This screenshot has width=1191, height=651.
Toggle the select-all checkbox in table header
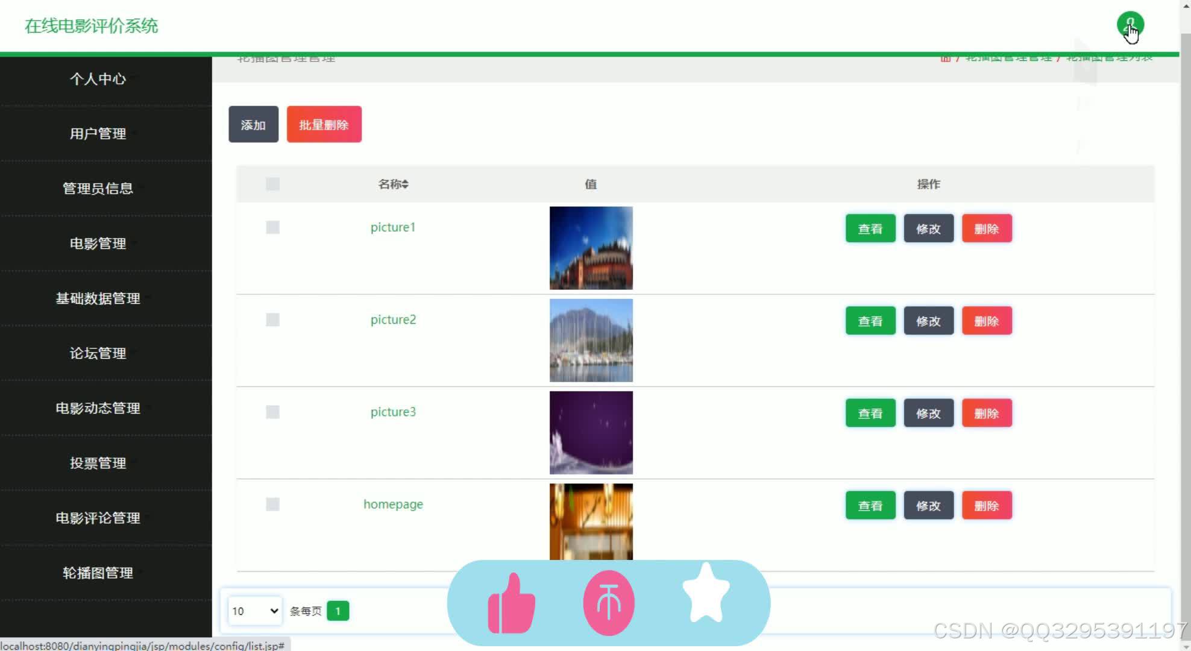click(x=272, y=184)
